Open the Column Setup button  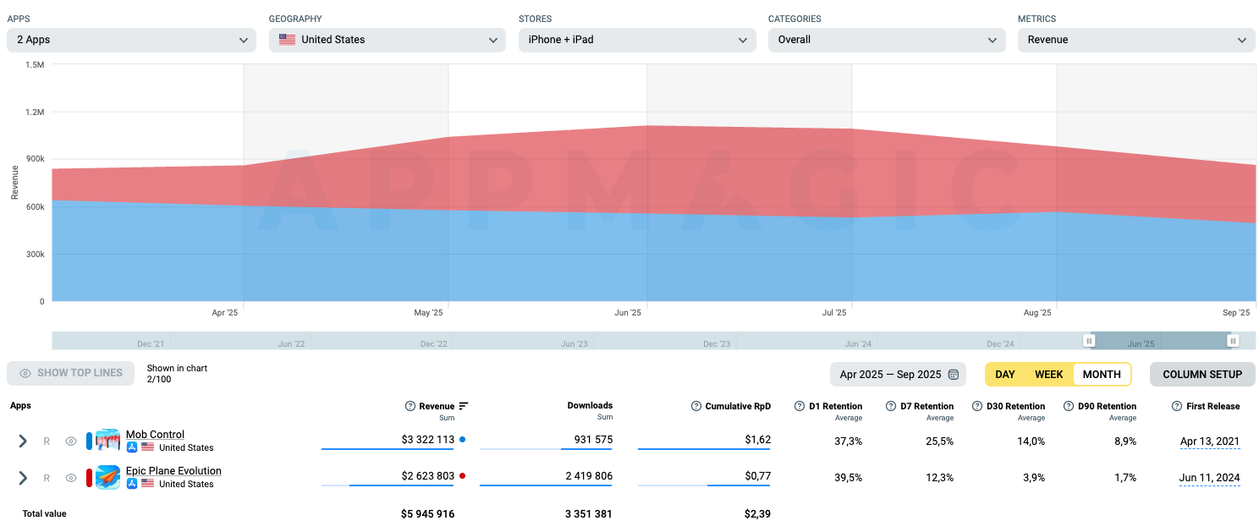[1202, 375]
